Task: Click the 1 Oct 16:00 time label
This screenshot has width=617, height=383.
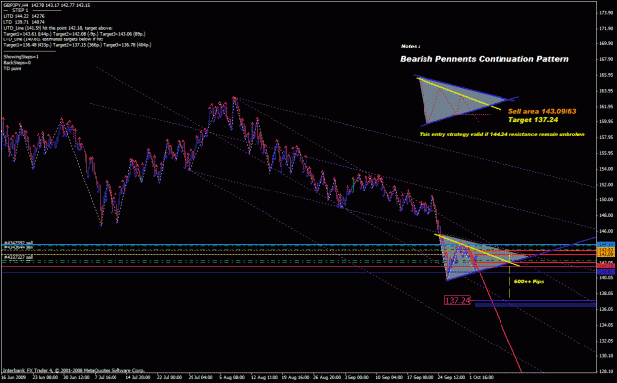Action: [482, 377]
